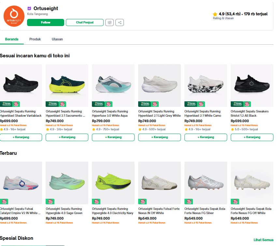Screen dimensions: 277x246
Task: Click Lihat Semua link for Spesial Diskon
Action: [263, 240]
